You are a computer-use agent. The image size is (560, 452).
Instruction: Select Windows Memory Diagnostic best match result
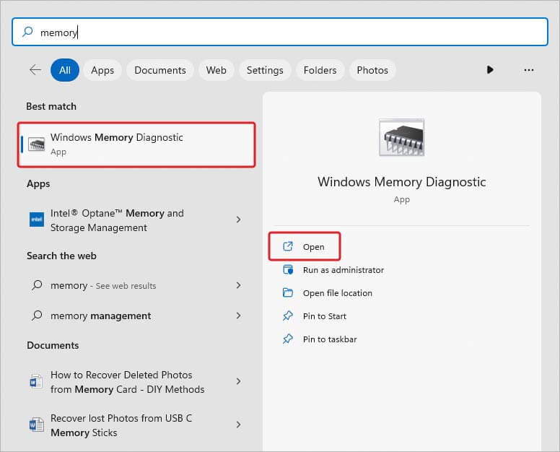tap(136, 144)
